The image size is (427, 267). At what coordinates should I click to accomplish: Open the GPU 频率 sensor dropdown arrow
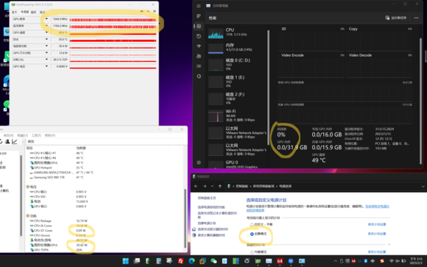click(x=46, y=19)
